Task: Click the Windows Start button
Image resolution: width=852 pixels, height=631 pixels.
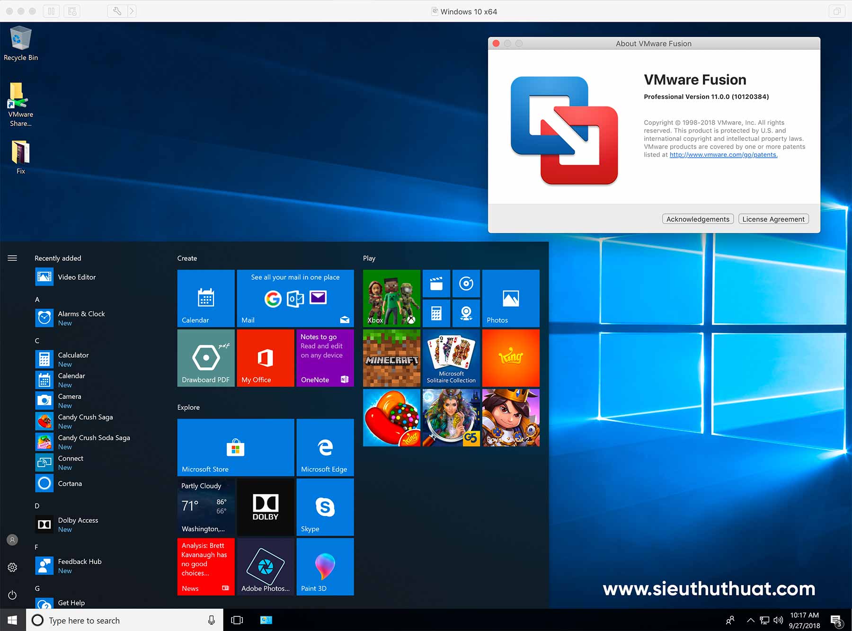Action: point(13,620)
